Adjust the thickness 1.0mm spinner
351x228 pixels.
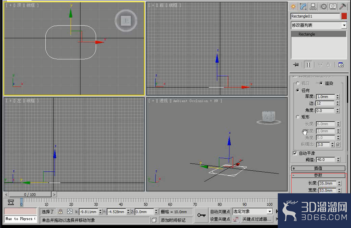[x=338, y=96]
